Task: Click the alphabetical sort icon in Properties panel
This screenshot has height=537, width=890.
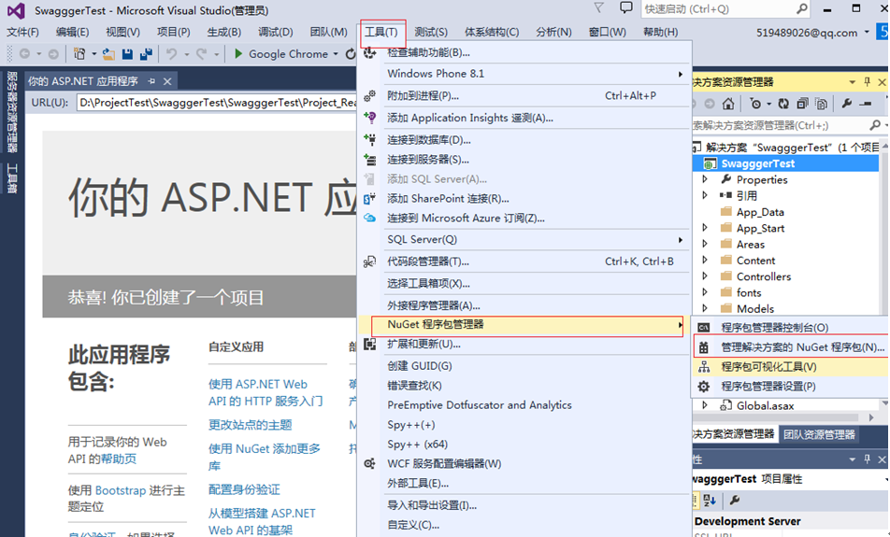Action: 710,501
